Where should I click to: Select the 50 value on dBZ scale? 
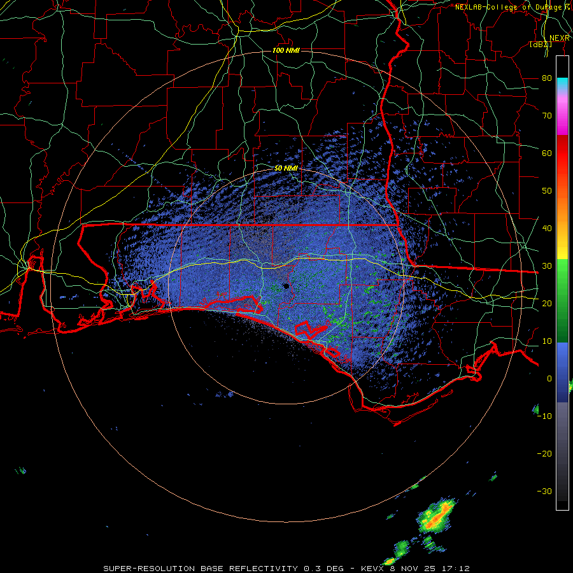click(547, 191)
